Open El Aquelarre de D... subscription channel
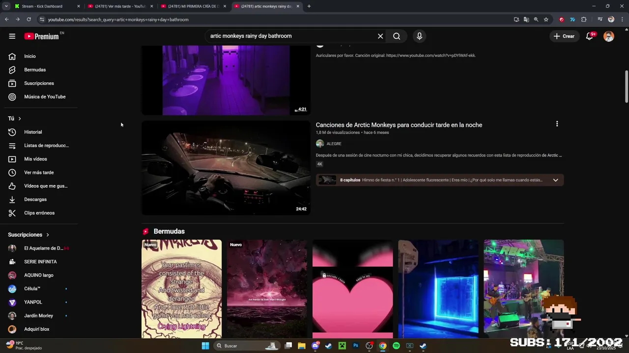 click(x=38, y=248)
